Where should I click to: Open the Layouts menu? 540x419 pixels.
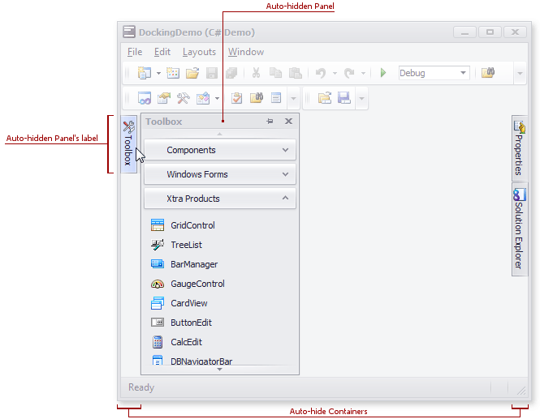(x=199, y=52)
